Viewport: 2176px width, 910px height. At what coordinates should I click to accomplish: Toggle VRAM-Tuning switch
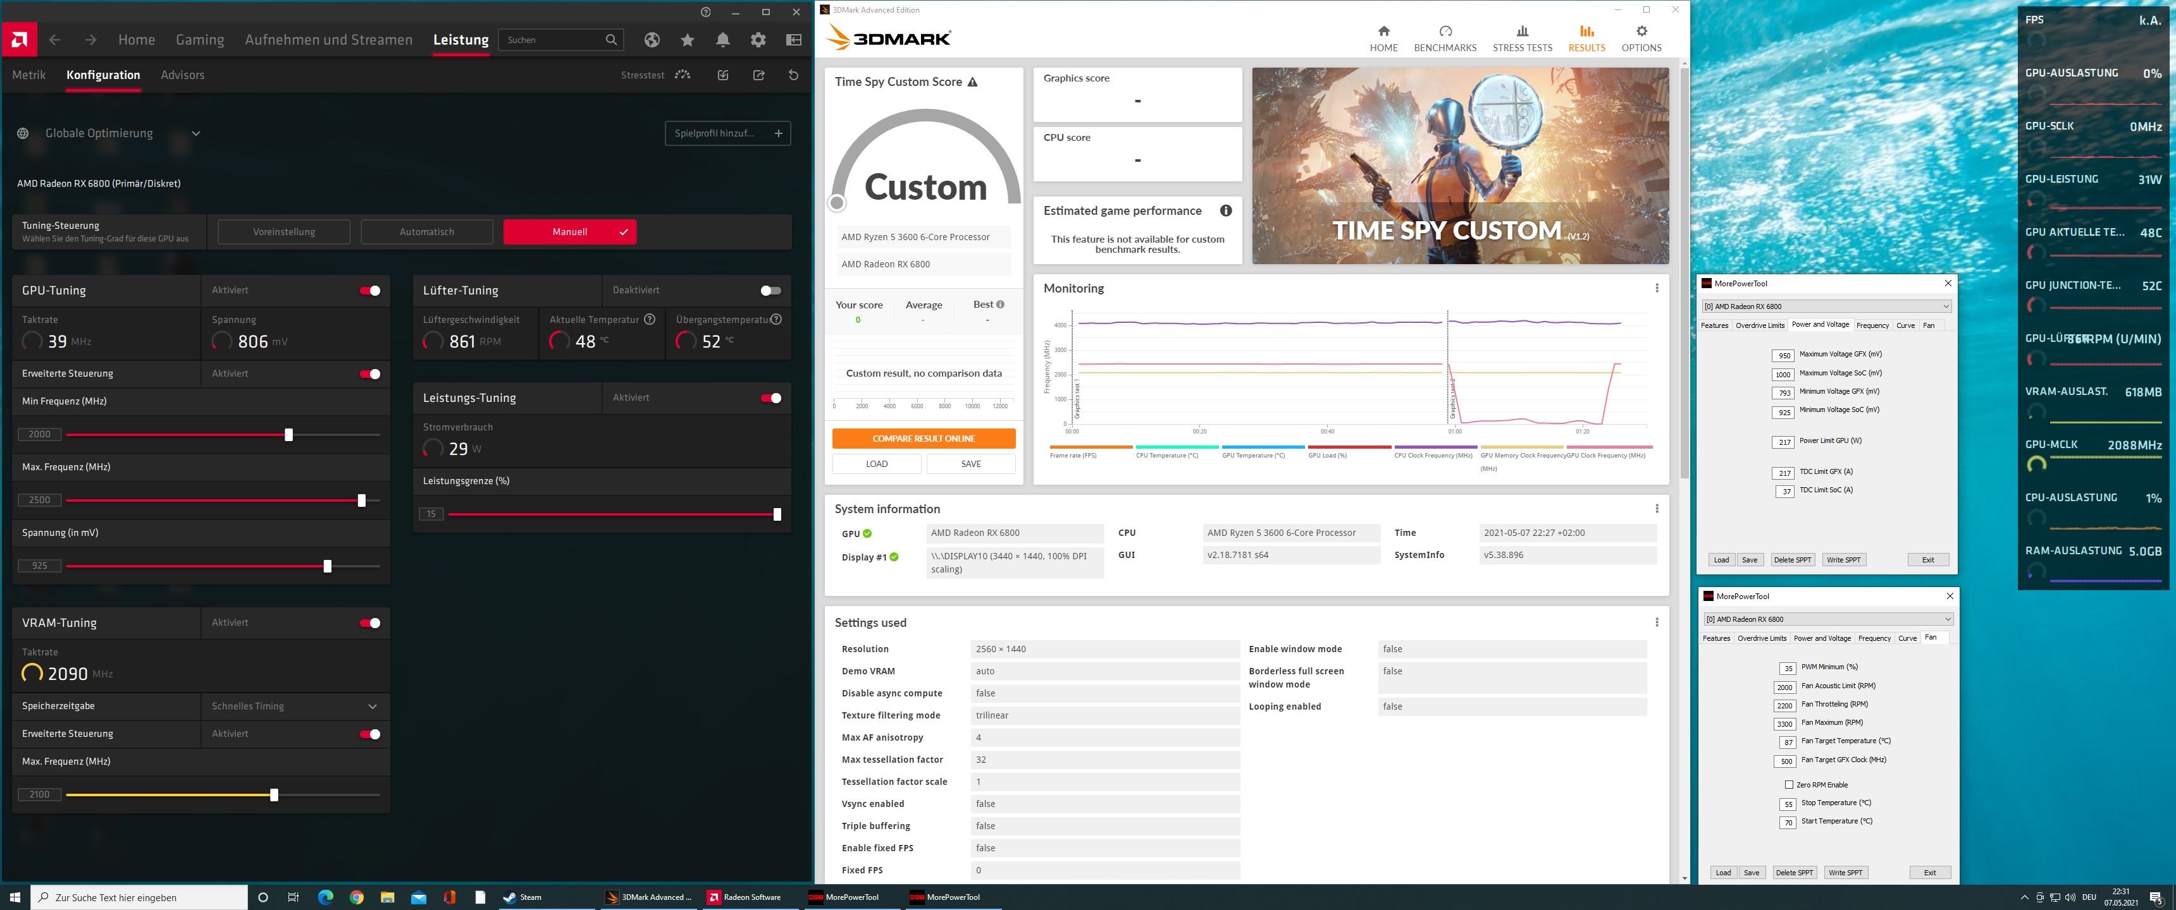point(370,623)
